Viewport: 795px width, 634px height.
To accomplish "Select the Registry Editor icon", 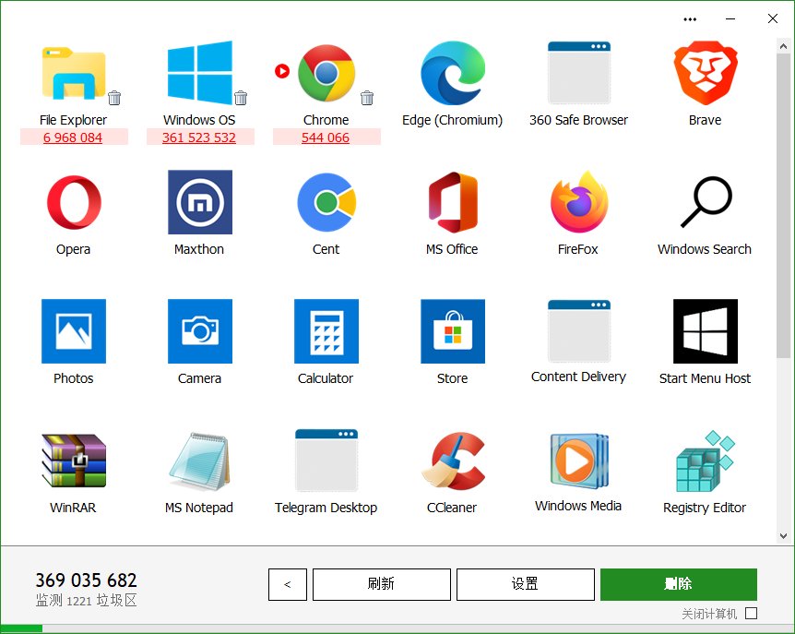I will click(x=706, y=461).
